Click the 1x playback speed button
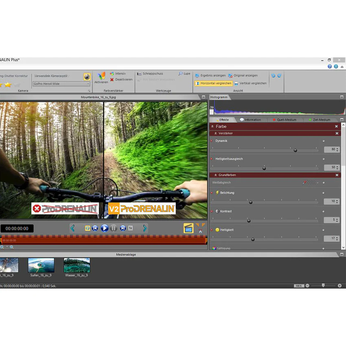346x346 pixels. (131, 228)
